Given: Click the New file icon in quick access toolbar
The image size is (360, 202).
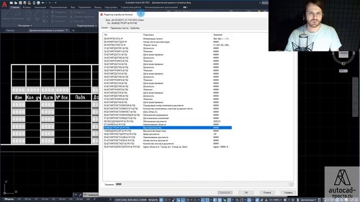Looking at the screenshot, I should click(x=11, y=3).
